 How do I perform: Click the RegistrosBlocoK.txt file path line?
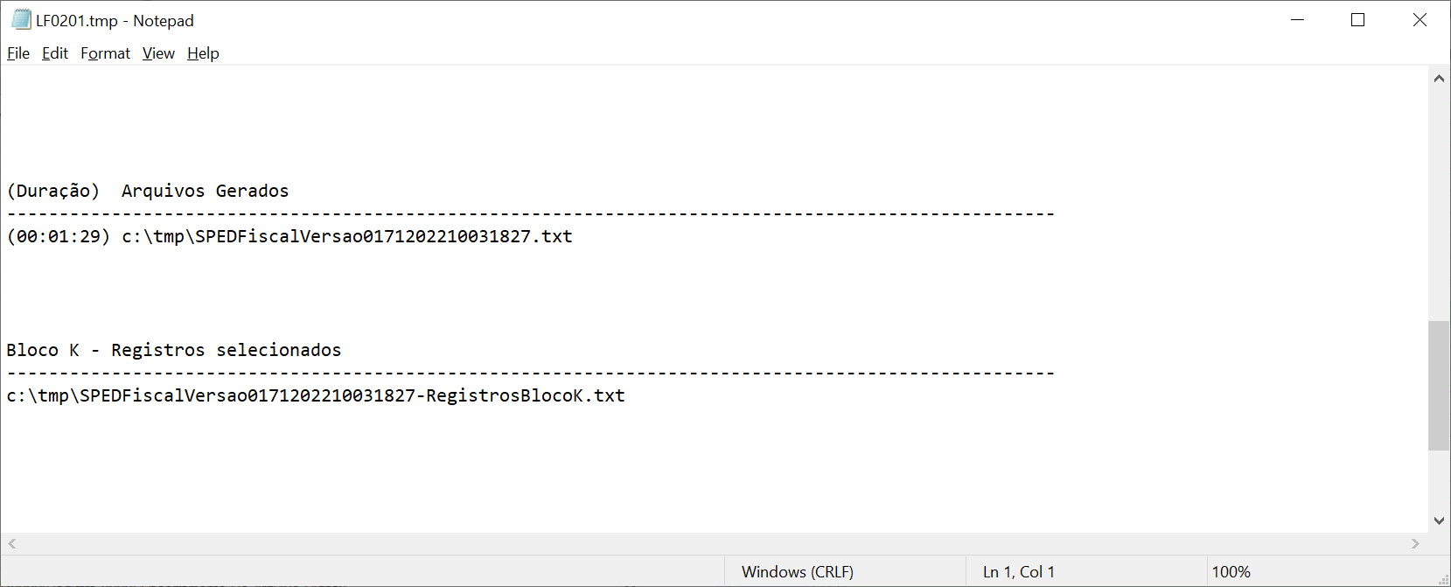tap(315, 396)
